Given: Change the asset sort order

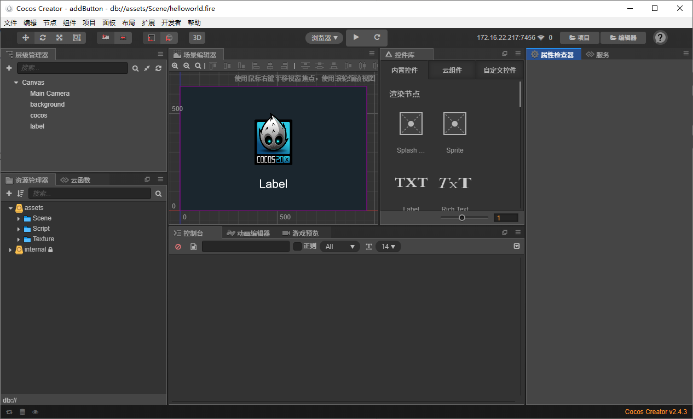Looking at the screenshot, I should click(20, 194).
